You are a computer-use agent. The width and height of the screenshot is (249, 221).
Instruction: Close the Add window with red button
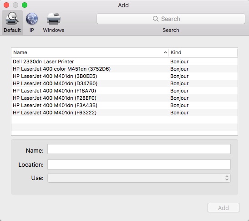click(x=6, y=5)
